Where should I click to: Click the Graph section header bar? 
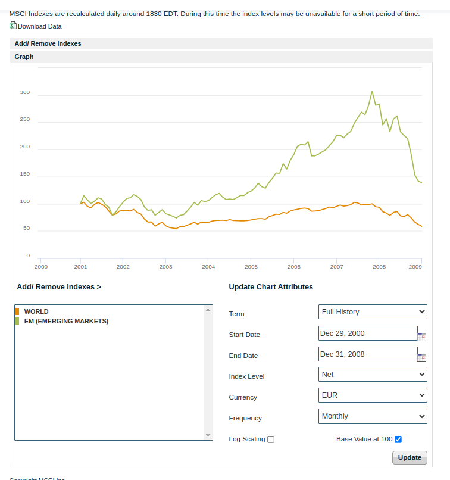coord(221,57)
